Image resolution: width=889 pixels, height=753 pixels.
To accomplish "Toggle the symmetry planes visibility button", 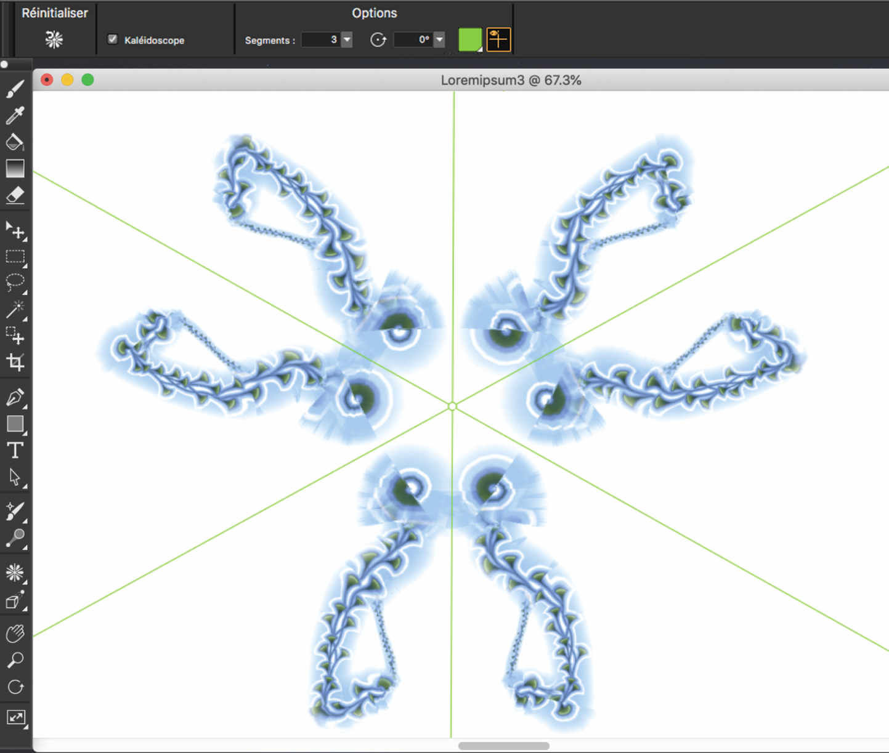I will [x=498, y=40].
